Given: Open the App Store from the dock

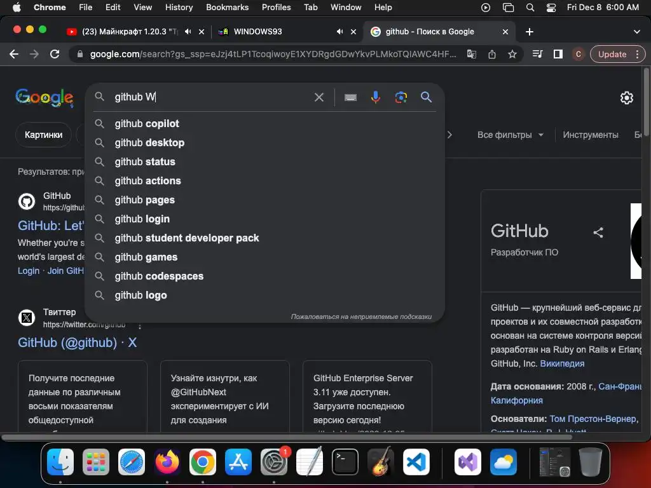Looking at the screenshot, I should [238, 462].
